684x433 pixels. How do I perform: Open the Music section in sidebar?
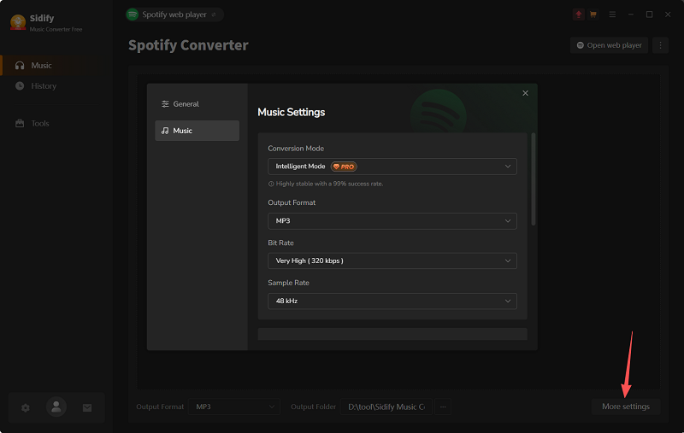coord(56,66)
